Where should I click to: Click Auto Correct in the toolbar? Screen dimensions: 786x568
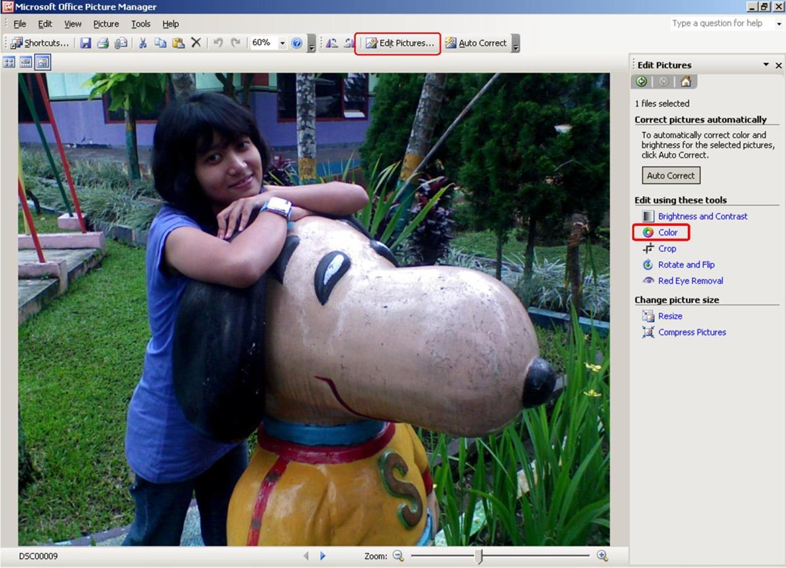[x=476, y=43]
